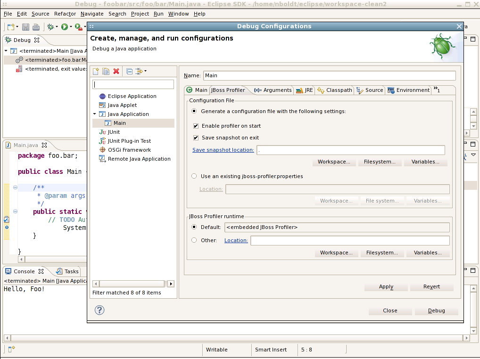Delete selected configuration with red X
The width and height of the screenshot is (480, 359).
[x=116, y=71]
